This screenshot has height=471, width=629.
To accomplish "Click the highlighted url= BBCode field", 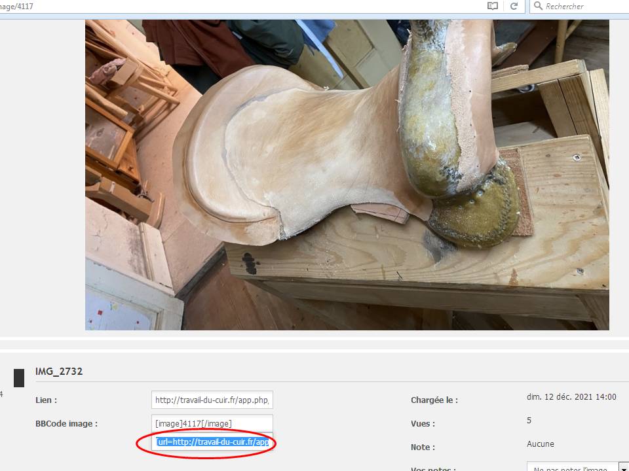I will click(x=212, y=442).
